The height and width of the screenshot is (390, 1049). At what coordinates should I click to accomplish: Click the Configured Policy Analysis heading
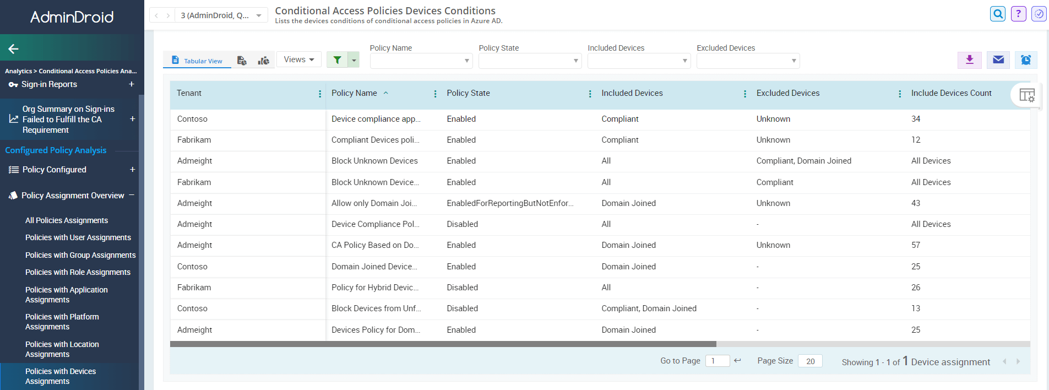[x=56, y=150]
